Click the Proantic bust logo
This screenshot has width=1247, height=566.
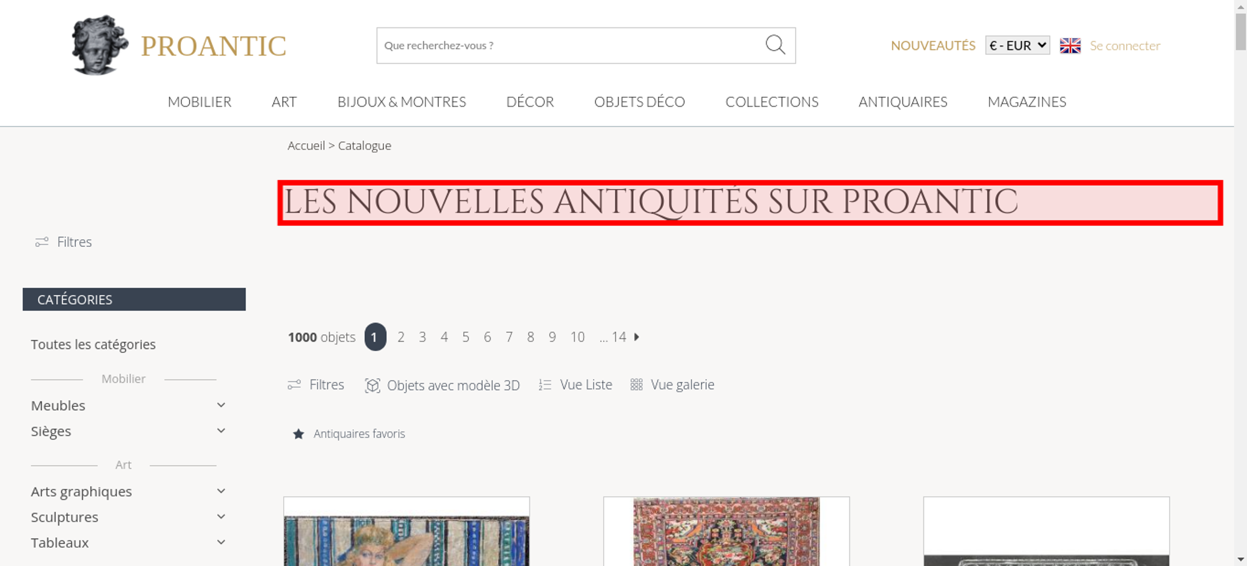100,45
